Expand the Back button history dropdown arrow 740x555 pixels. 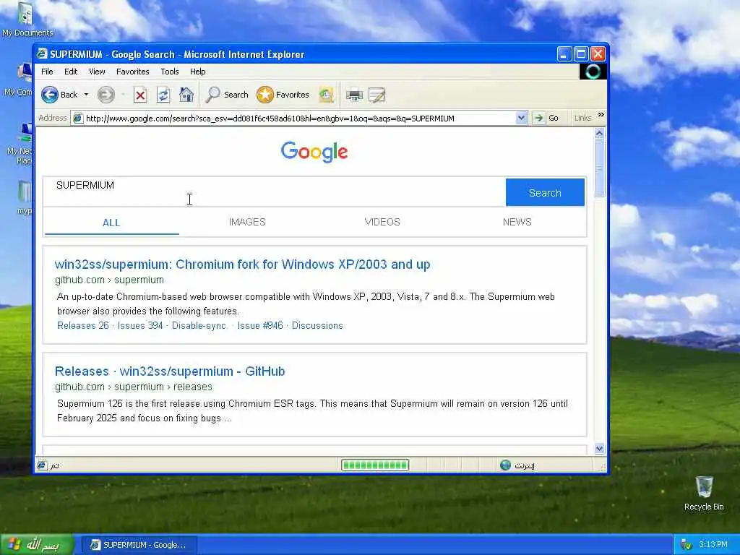pyautogui.click(x=86, y=95)
